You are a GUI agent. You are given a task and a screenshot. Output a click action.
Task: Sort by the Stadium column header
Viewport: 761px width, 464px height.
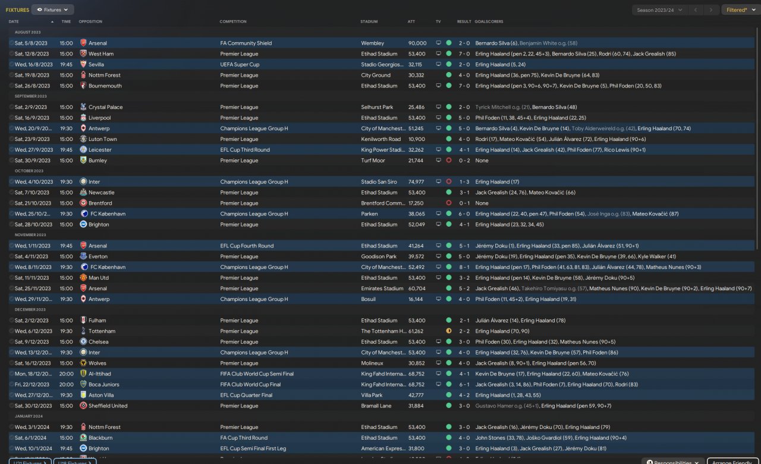[369, 21]
